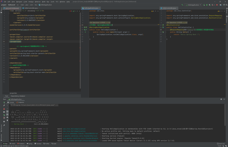Toggle scroll to end in console

[x=8, y=115]
